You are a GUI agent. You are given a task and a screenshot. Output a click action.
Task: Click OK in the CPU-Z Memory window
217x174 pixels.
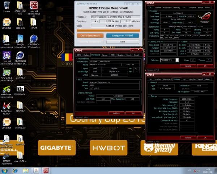coord(205,138)
